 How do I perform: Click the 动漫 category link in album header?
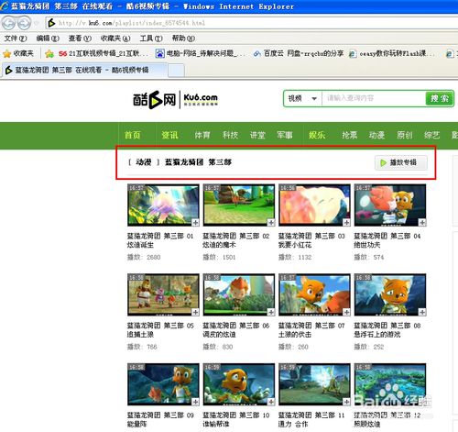point(144,162)
